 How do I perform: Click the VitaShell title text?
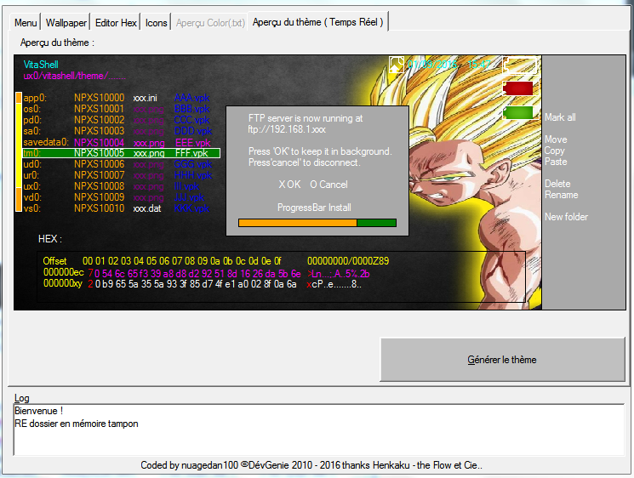coord(41,65)
